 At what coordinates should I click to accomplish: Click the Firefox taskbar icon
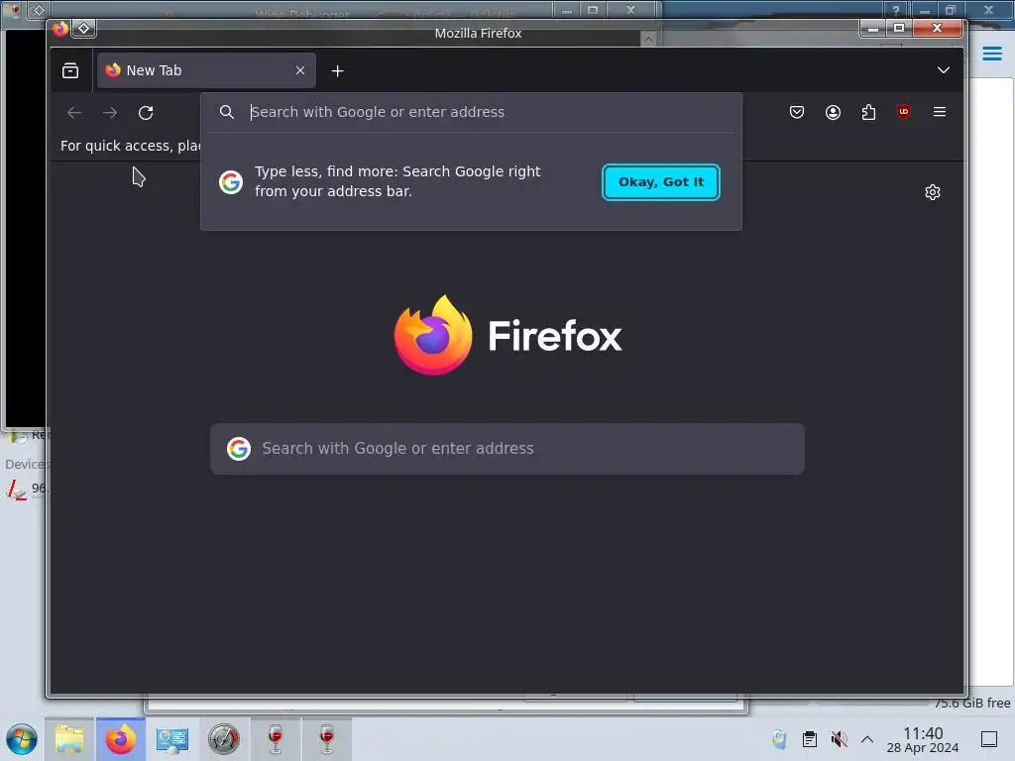(121, 739)
